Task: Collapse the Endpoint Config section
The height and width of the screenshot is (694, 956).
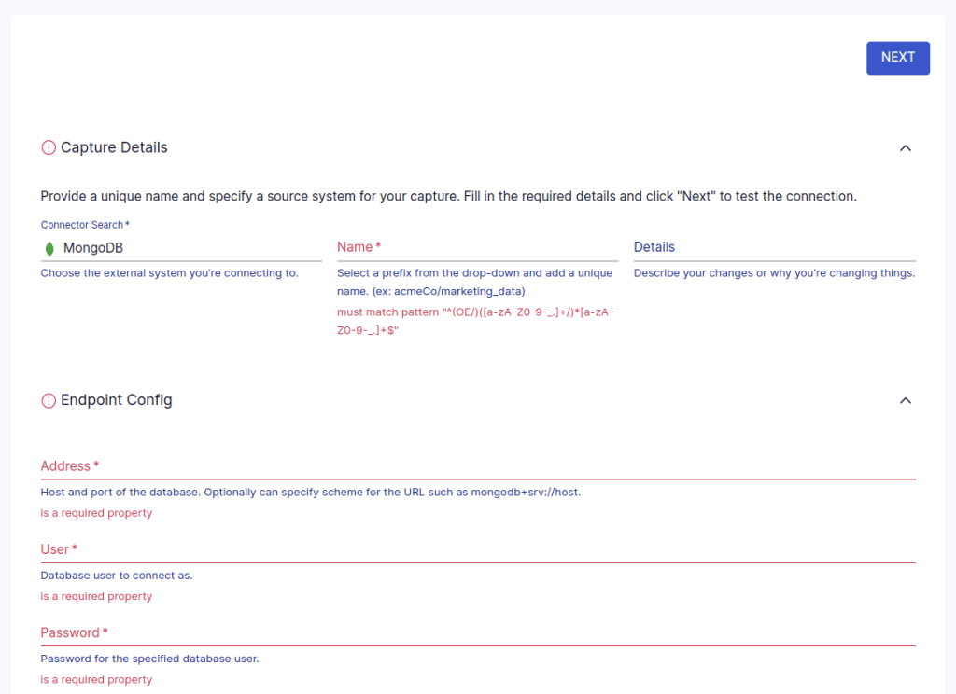Action: tap(905, 399)
